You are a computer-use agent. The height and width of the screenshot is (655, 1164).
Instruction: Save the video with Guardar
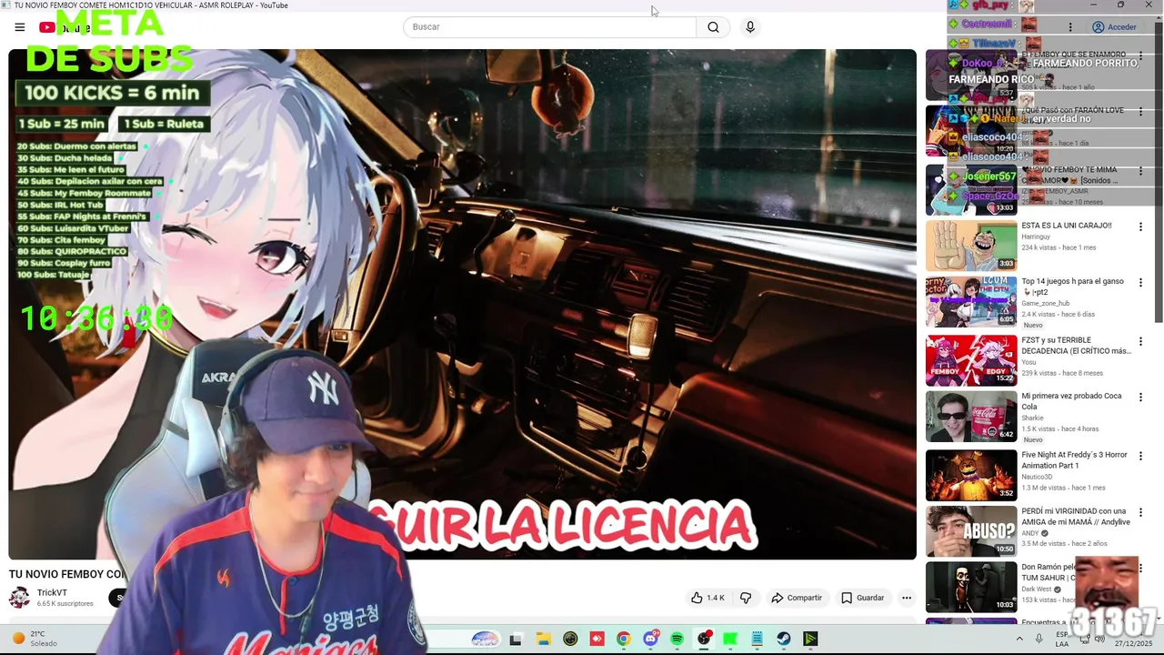point(862,598)
